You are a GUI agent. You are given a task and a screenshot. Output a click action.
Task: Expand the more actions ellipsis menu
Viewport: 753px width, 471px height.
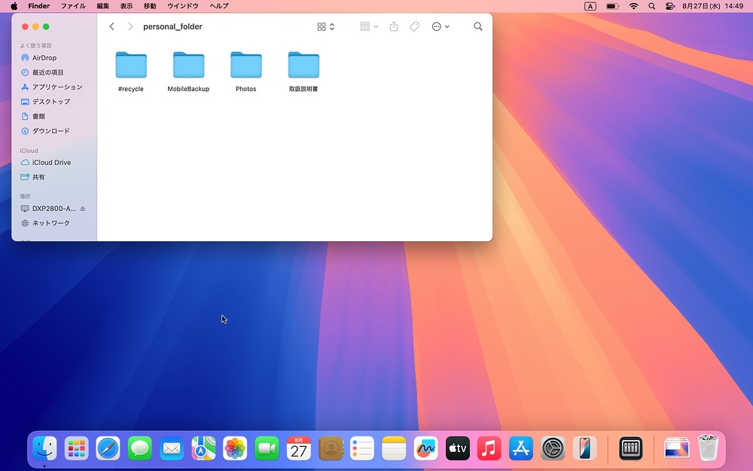[441, 26]
